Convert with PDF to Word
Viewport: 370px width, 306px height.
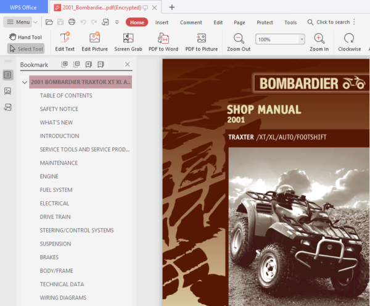163,42
